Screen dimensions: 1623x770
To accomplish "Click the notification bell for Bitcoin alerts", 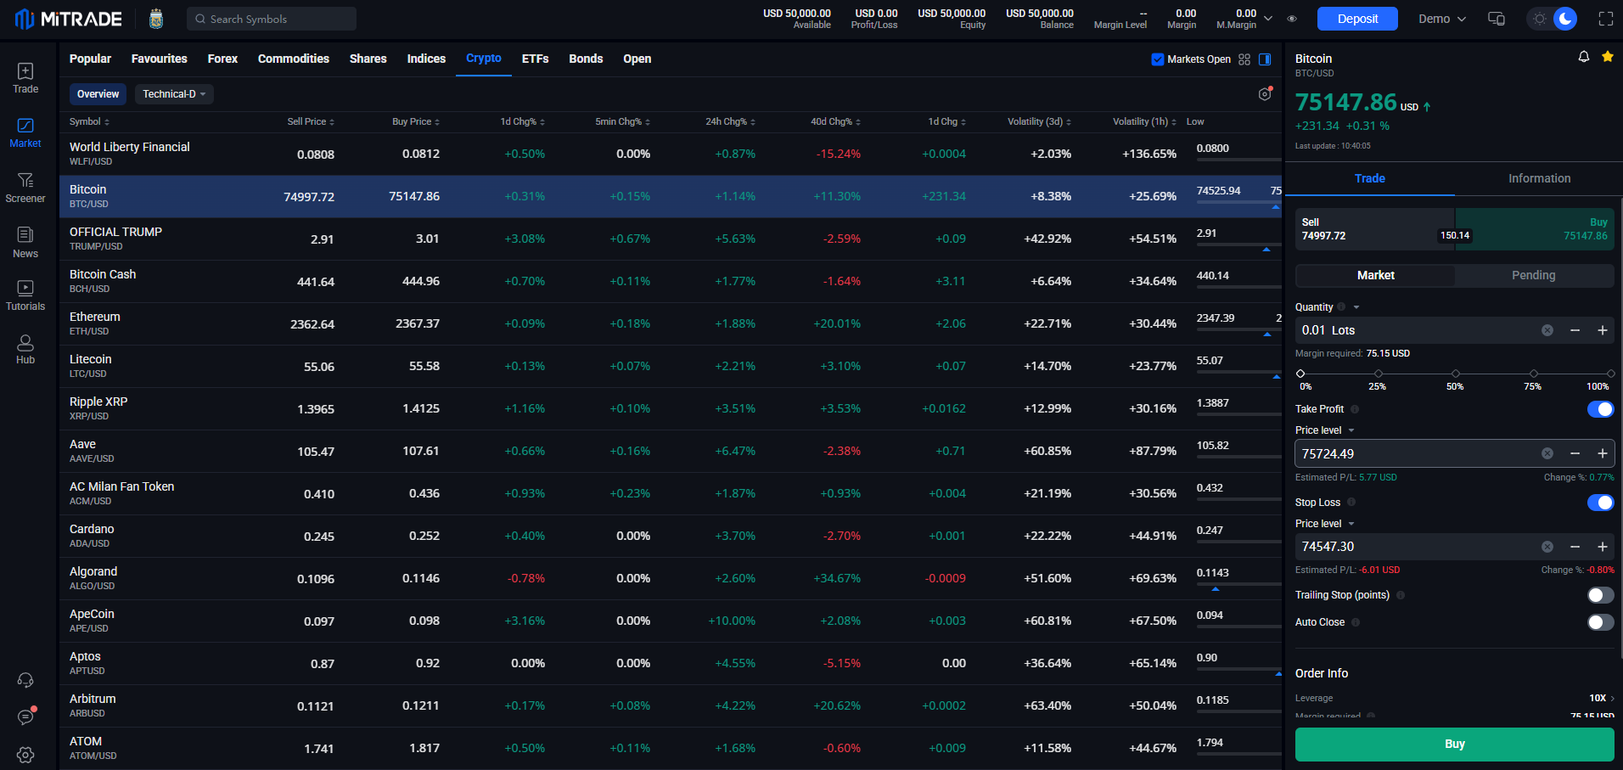I will tap(1582, 56).
